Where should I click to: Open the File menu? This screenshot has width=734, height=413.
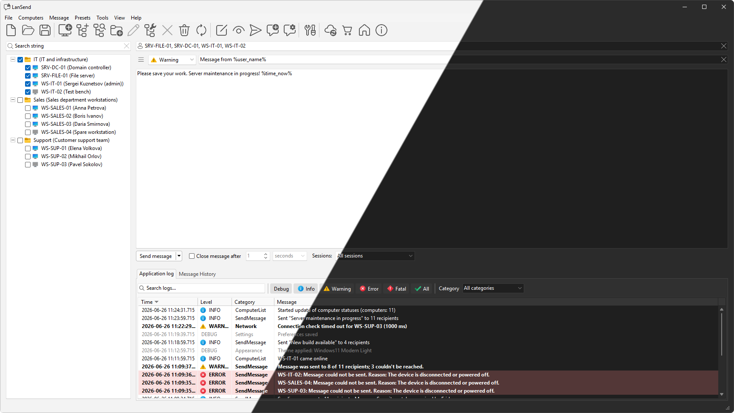tap(8, 18)
